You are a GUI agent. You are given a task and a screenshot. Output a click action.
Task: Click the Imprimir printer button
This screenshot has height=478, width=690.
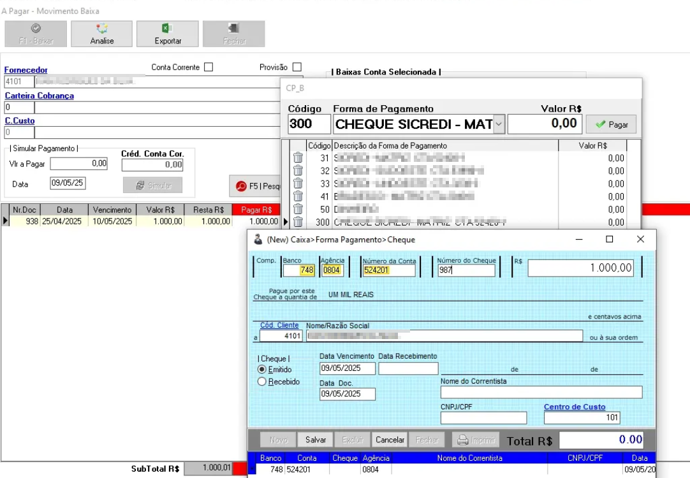[476, 440]
